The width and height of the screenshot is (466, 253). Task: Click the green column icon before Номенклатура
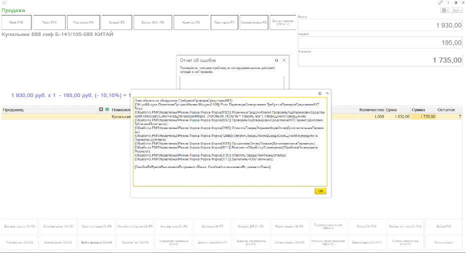click(107, 109)
